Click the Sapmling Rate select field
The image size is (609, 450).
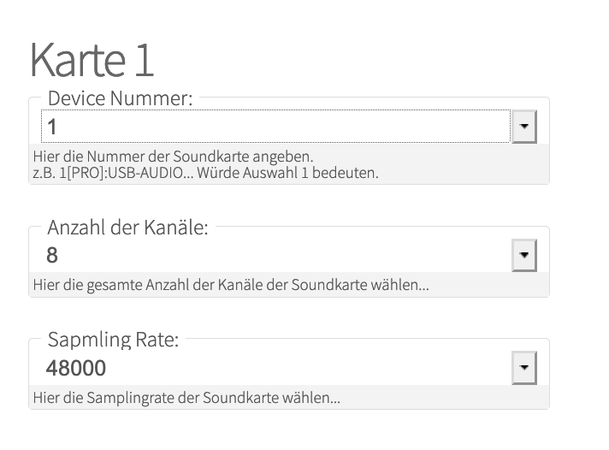coord(275,369)
